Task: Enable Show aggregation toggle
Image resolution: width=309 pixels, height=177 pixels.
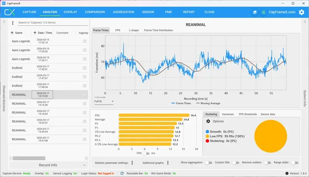Action: click(208, 163)
